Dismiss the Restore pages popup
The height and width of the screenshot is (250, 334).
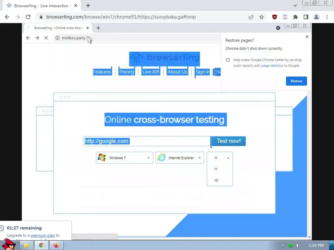tap(307, 37)
